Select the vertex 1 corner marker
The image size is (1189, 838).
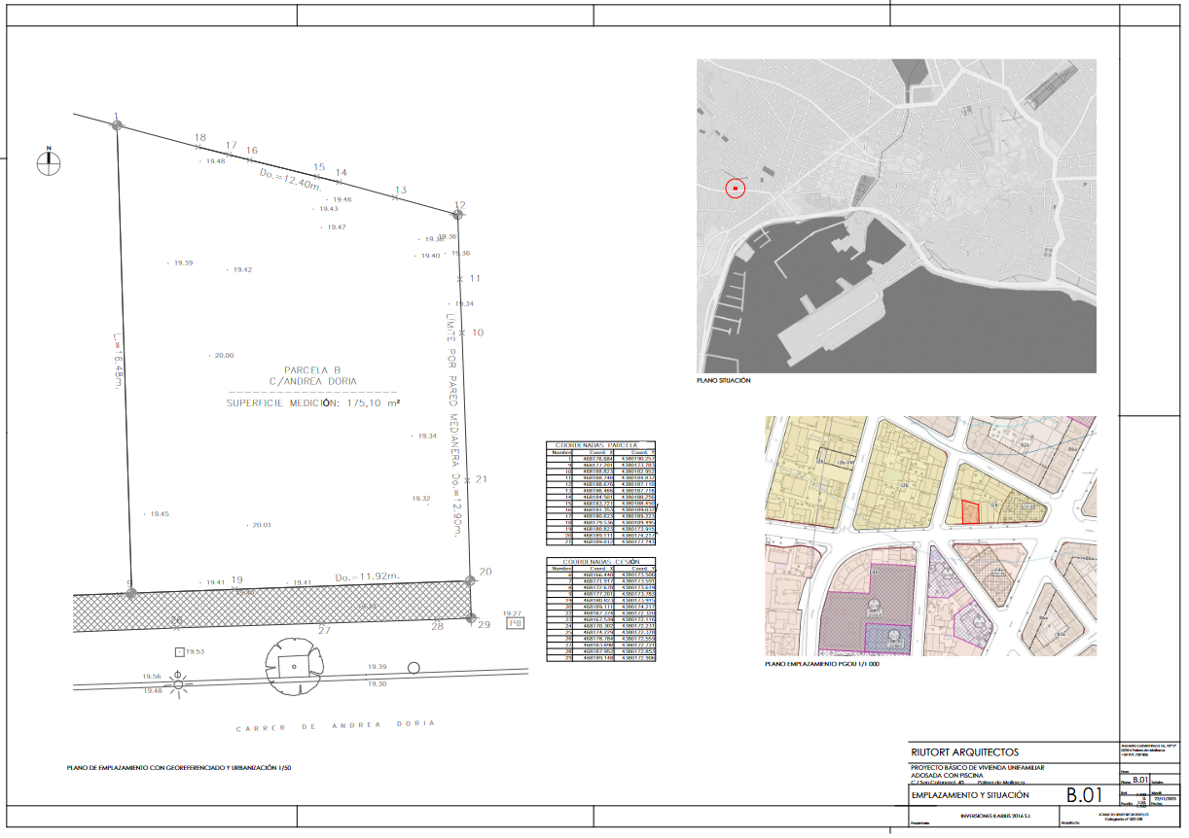(118, 124)
